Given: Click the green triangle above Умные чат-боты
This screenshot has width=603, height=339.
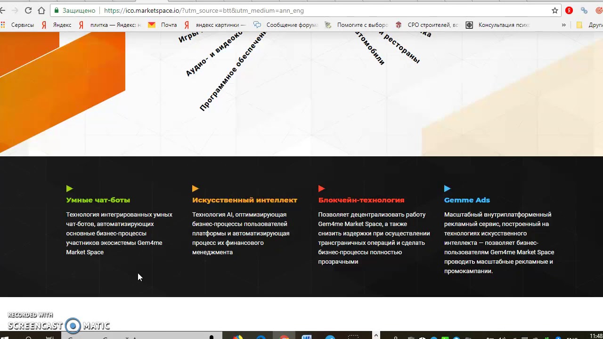Looking at the screenshot, I should pos(69,189).
